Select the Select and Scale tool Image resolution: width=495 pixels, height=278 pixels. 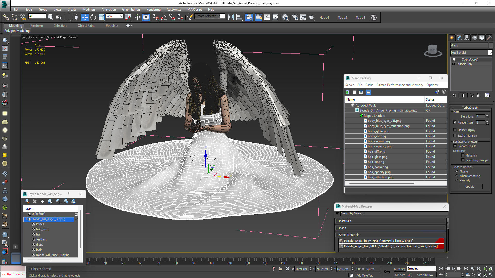pos(101,18)
